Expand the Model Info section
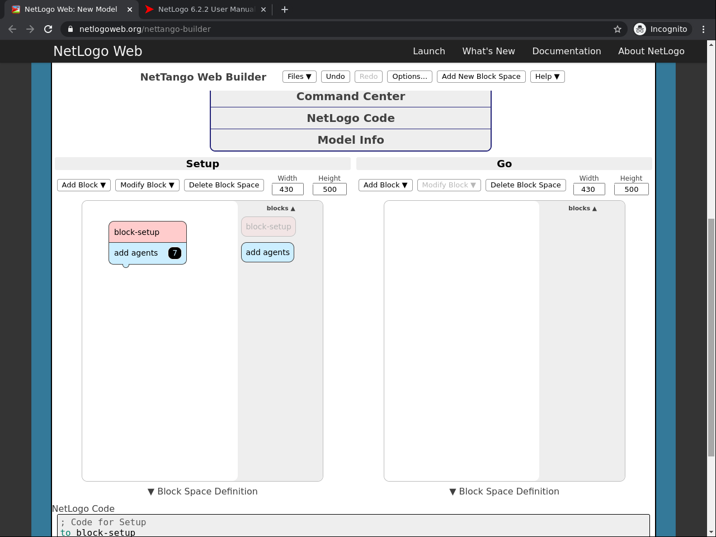 (x=351, y=140)
